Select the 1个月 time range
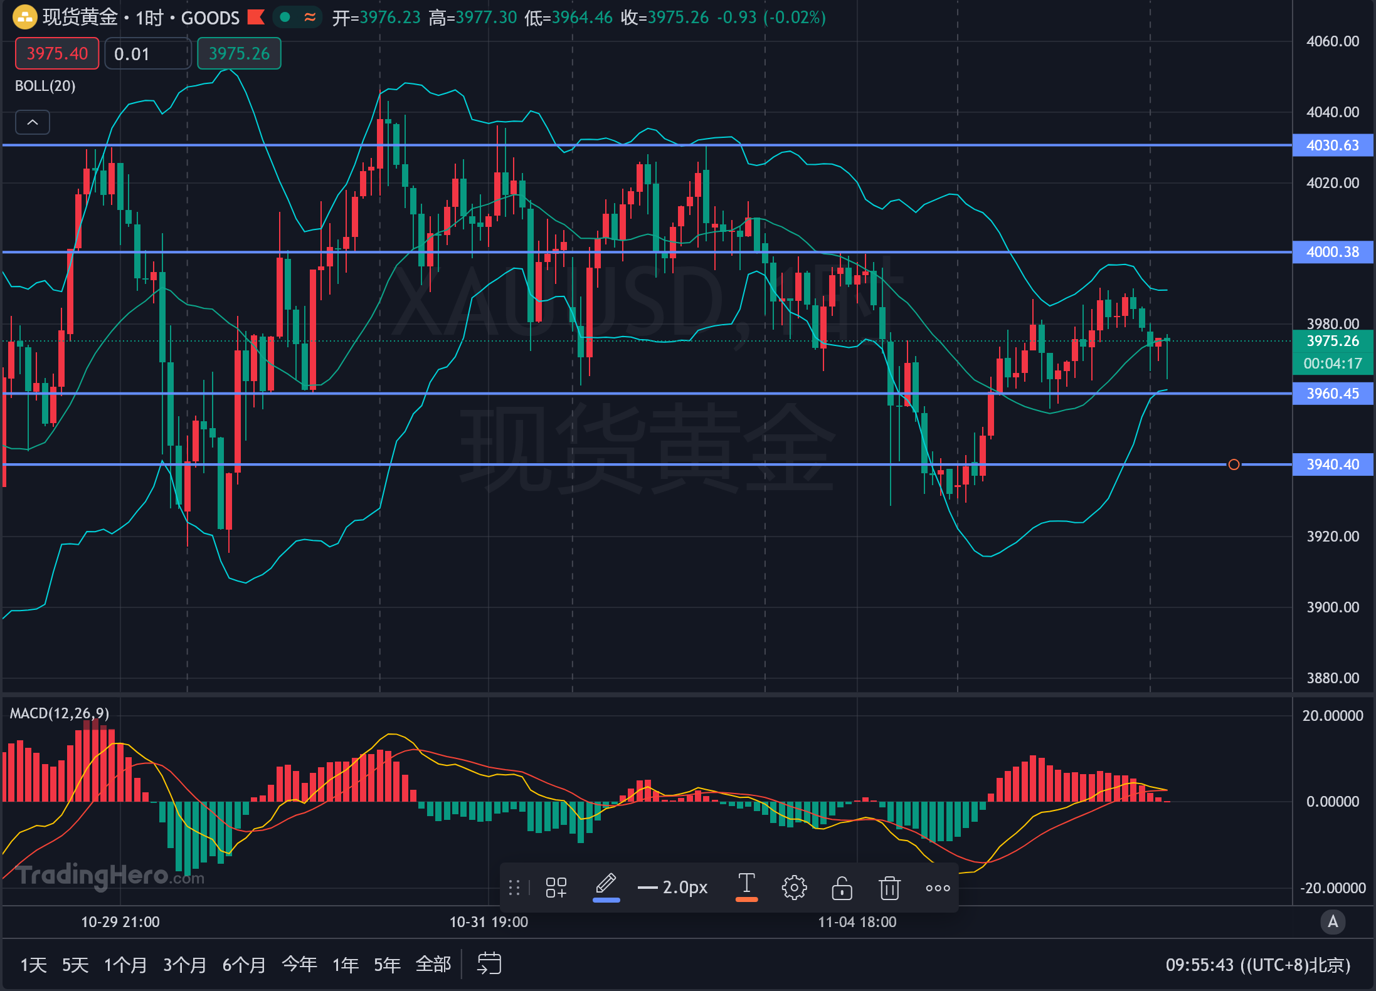 (x=125, y=964)
